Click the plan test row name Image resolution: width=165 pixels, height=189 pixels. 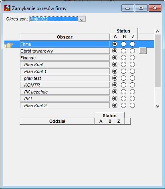65,78
